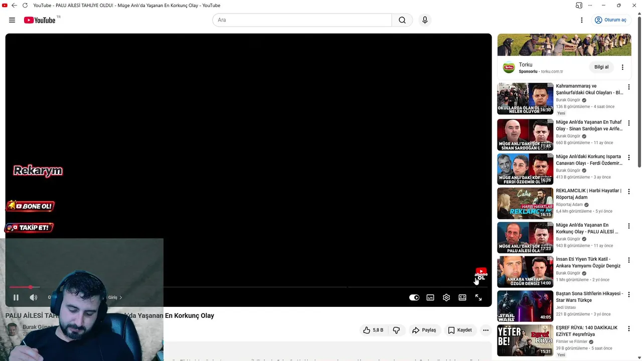Open more actions menu beside Kaydet

pyautogui.click(x=486, y=330)
